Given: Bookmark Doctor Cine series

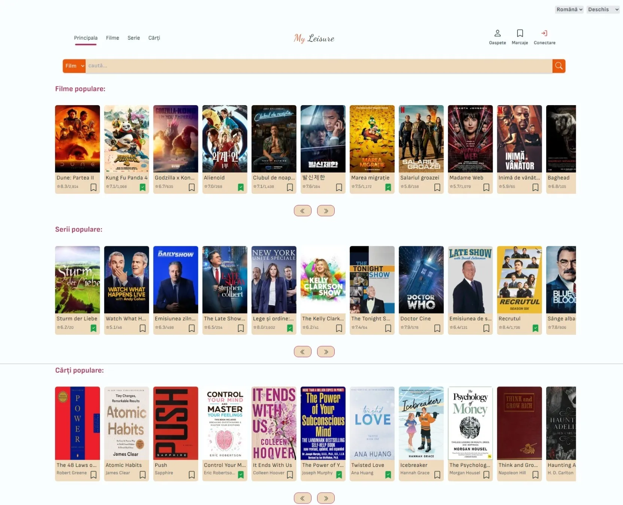Looking at the screenshot, I should click(437, 328).
